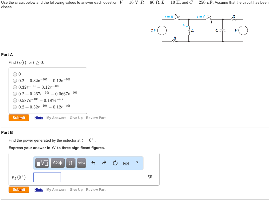
Task: Submit the Part A answer
Action: pyautogui.click(x=19, y=118)
